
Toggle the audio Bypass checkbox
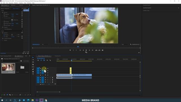[x=12, y=35]
